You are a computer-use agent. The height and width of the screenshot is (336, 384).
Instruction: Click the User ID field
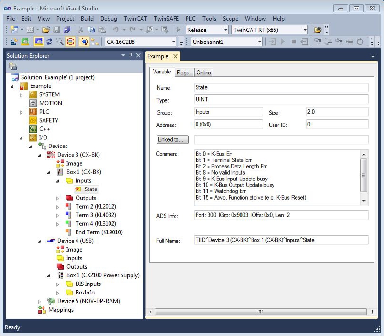337,124
